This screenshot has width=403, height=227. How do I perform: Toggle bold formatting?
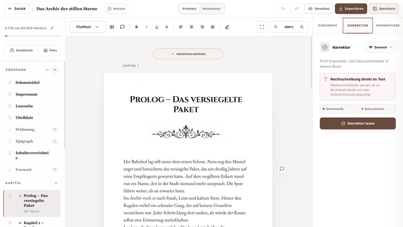(136, 27)
